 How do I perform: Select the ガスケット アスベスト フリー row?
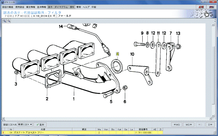pyautogui.click(x=82, y=132)
